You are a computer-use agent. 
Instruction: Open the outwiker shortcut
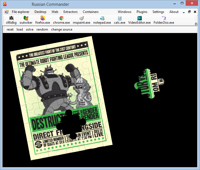click(x=26, y=20)
